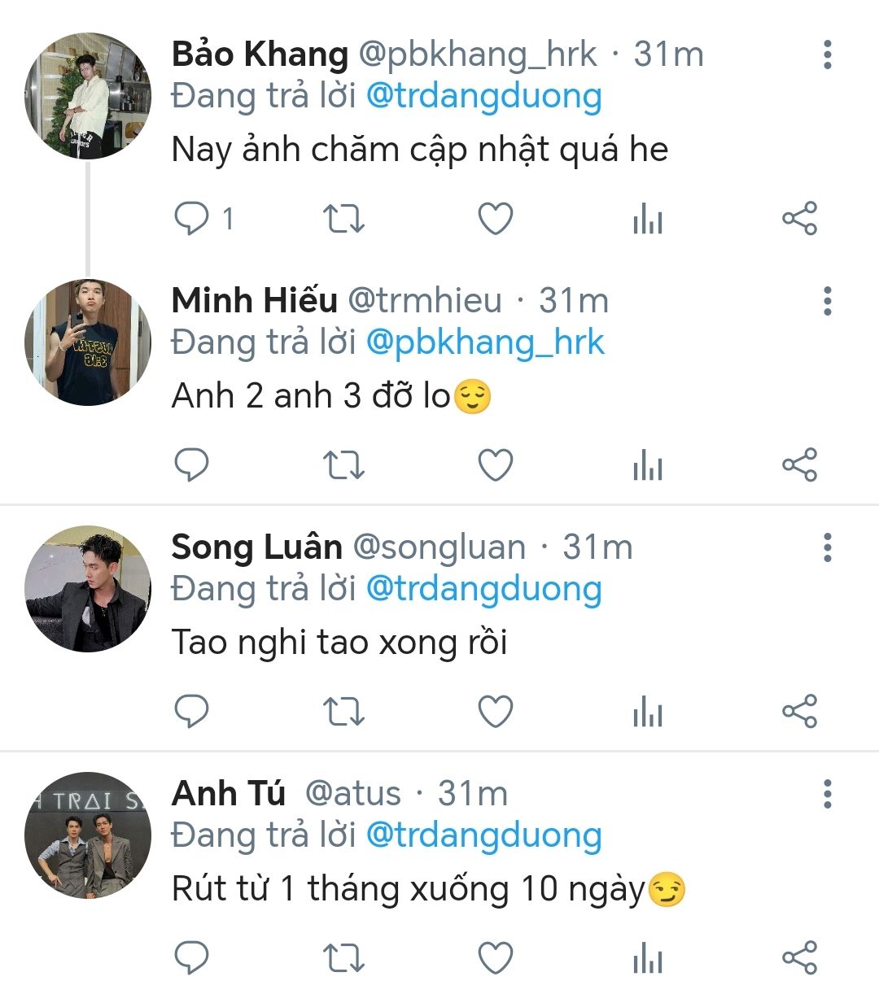The image size is (879, 981).
Task: Reply to Anh Tú's tweet
Action: click(x=193, y=958)
